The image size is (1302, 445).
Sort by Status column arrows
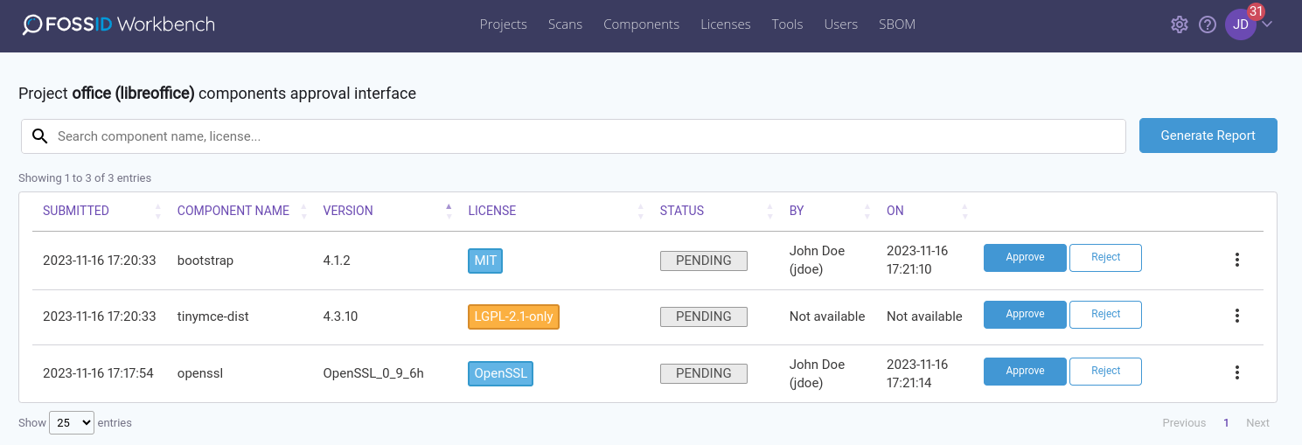coord(770,211)
